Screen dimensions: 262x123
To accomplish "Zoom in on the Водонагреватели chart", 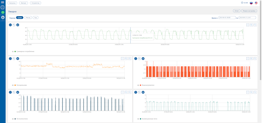I will coord(252,59).
